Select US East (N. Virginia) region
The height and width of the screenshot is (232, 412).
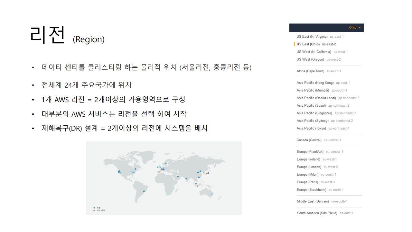click(320, 36)
